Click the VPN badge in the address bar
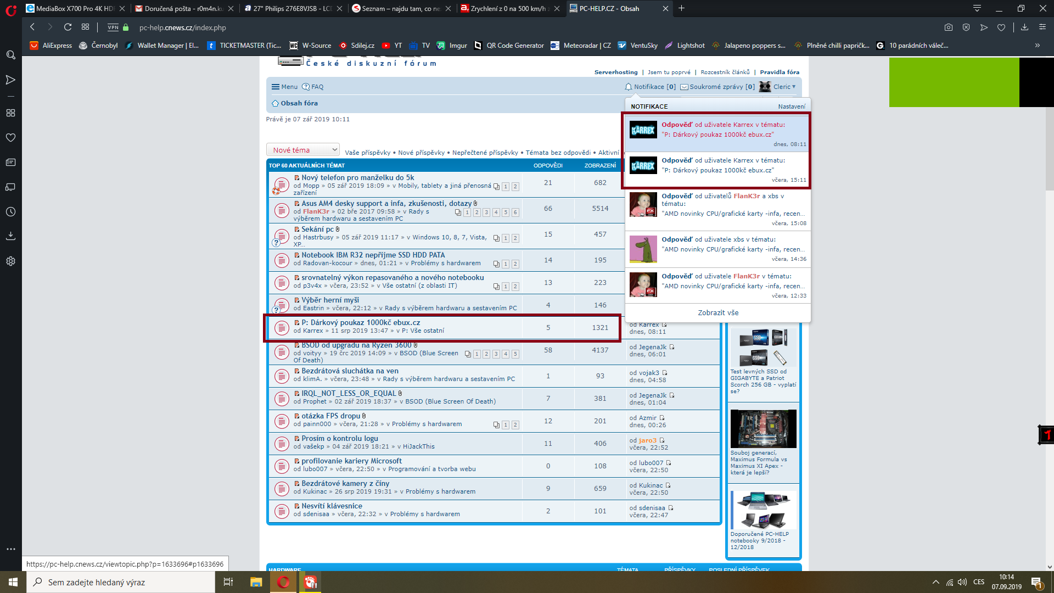This screenshot has width=1054, height=593. 113,27
